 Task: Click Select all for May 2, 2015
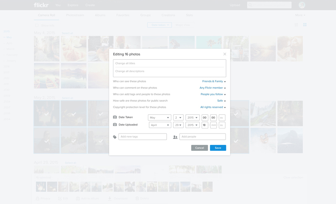[67, 98]
